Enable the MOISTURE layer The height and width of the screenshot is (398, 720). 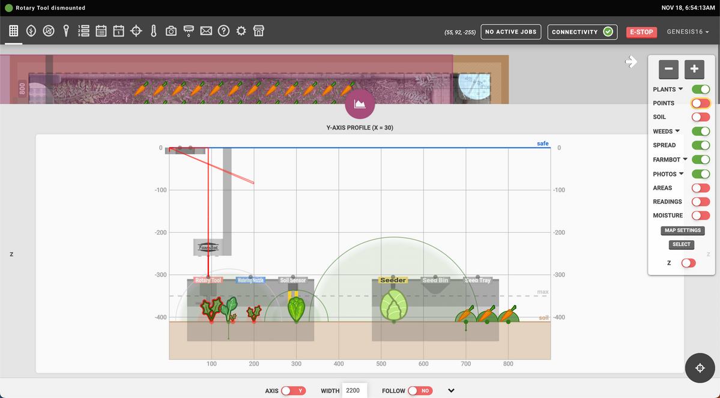click(701, 215)
